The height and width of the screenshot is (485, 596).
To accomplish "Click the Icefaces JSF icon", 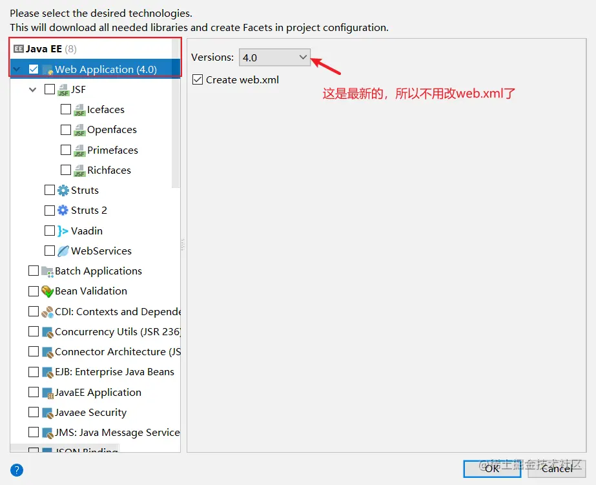I will (x=79, y=110).
